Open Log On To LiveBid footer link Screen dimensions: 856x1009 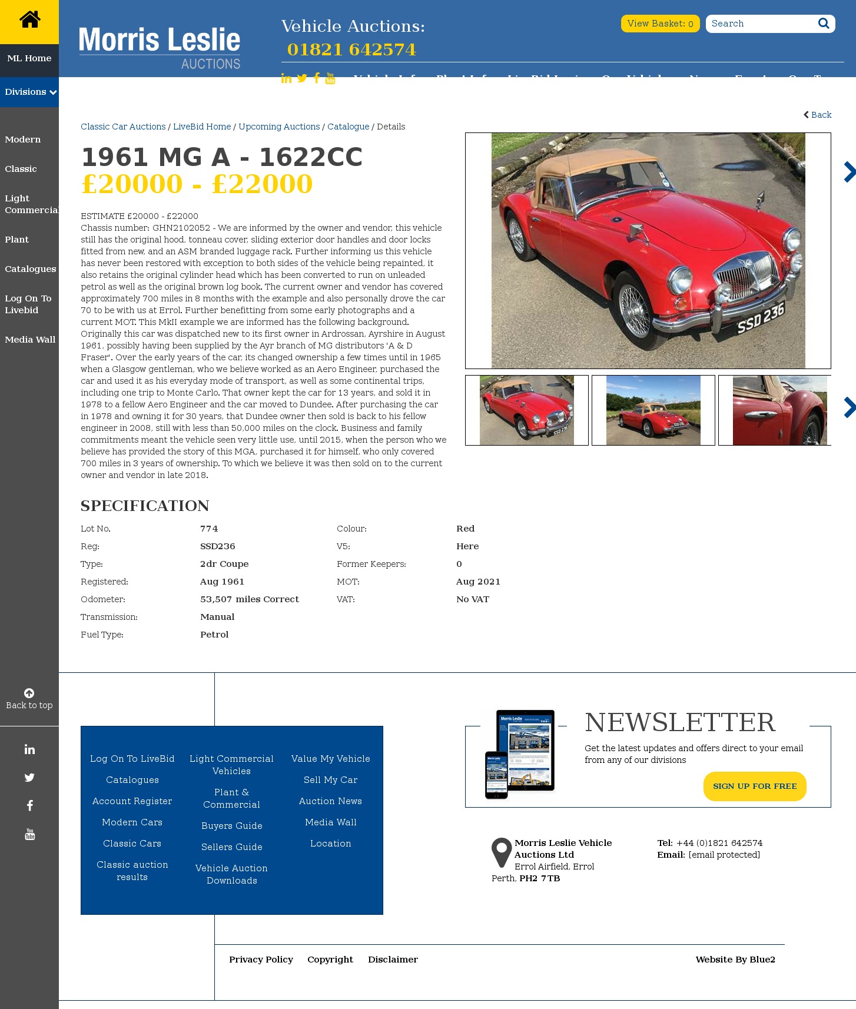[132, 759]
